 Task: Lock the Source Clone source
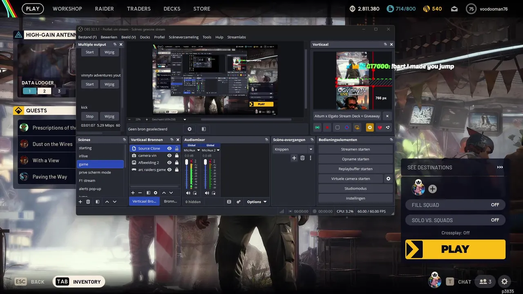(177, 149)
